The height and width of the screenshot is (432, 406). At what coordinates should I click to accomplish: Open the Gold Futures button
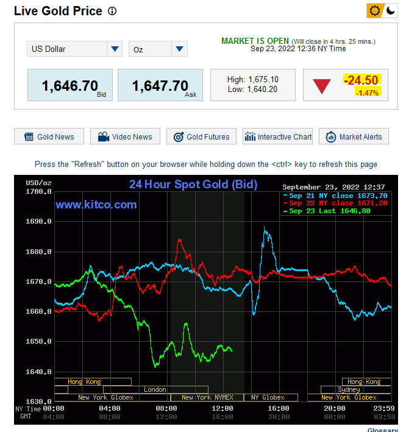coord(201,136)
